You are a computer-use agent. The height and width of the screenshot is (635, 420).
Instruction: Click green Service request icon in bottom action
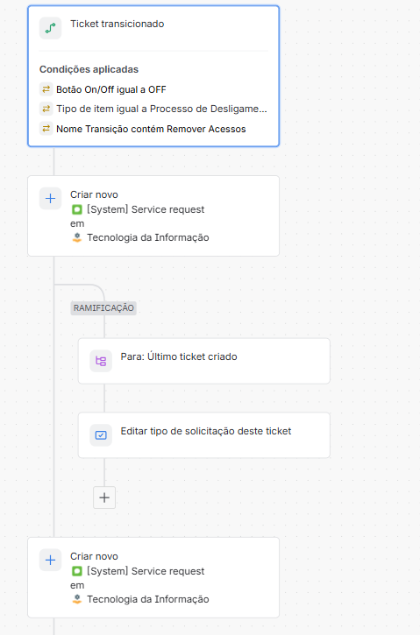tap(77, 571)
